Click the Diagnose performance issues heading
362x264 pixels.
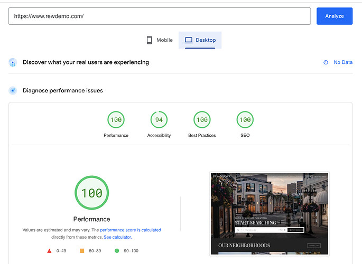[x=63, y=91]
